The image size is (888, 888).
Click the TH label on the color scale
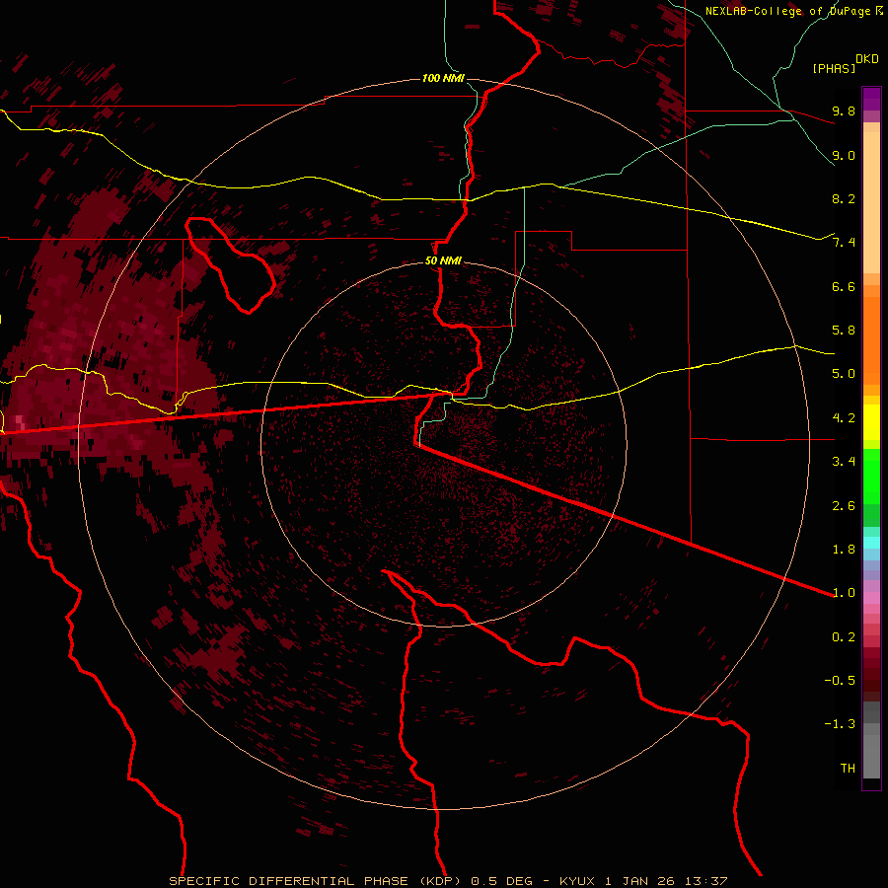tap(848, 769)
